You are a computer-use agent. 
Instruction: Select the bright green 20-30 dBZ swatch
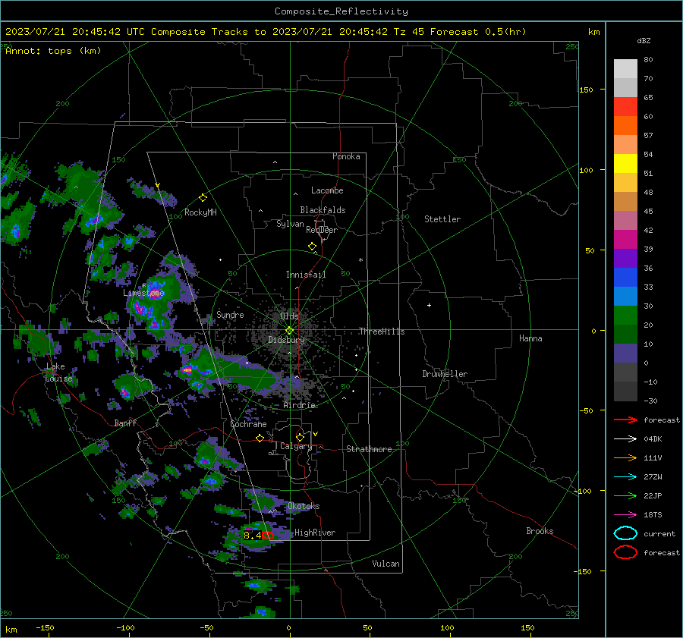(625, 316)
